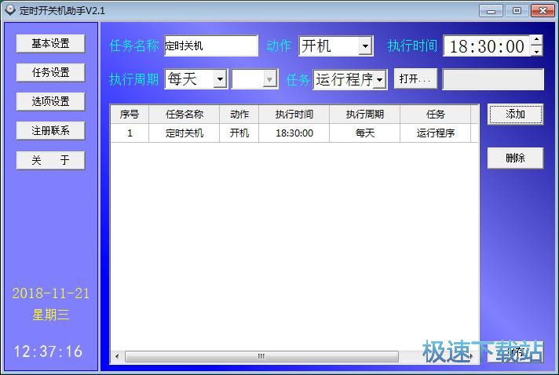This screenshot has height=375, width=559.
Task: Open the 选项设置 page
Action: 50,101
